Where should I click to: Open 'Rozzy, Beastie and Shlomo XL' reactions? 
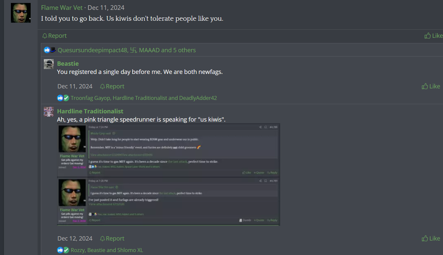pyautogui.click(x=107, y=250)
